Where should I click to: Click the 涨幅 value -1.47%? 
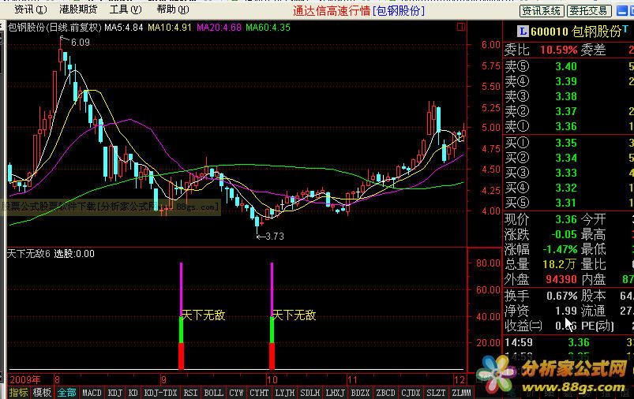coord(560,249)
